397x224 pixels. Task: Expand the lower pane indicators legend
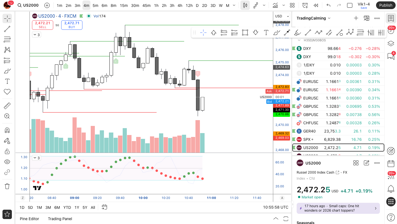(36, 158)
